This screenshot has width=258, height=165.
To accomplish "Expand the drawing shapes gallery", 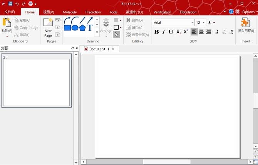I will coord(97,32).
